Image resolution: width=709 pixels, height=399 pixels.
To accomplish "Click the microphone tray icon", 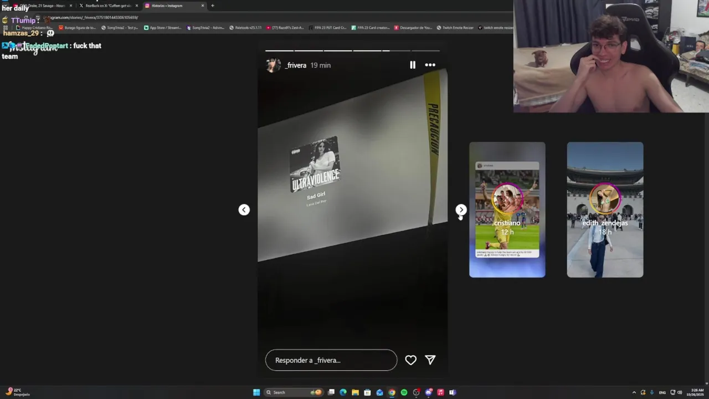I will coord(652,392).
